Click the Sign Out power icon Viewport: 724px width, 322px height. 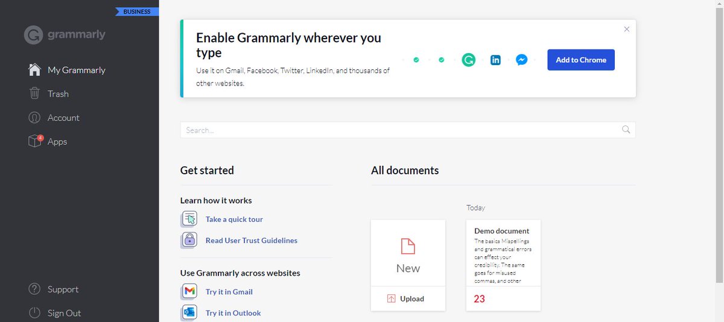point(34,313)
